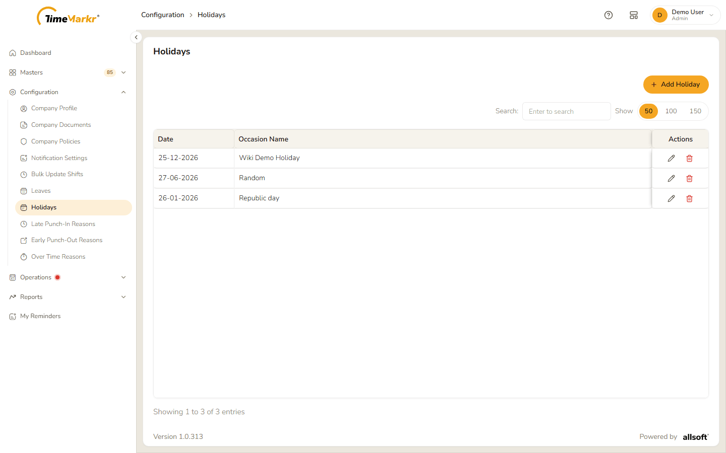The height and width of the screenshot is (453, 726).
Task: Expand the Masters menu chevron
Action: 124,72
